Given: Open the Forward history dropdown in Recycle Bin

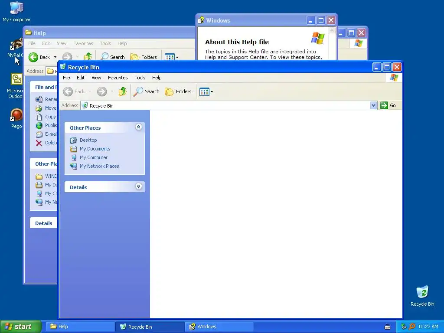Looking at the screenshot, I should point(112,91).
